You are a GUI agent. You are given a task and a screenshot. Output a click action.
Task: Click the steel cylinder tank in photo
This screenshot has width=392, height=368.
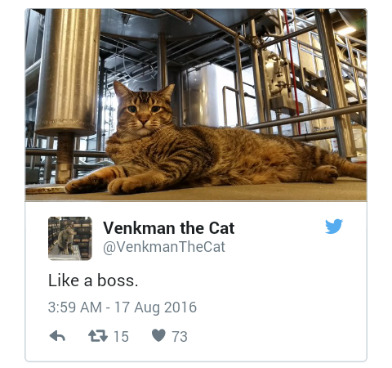click(x=68, y=72)
